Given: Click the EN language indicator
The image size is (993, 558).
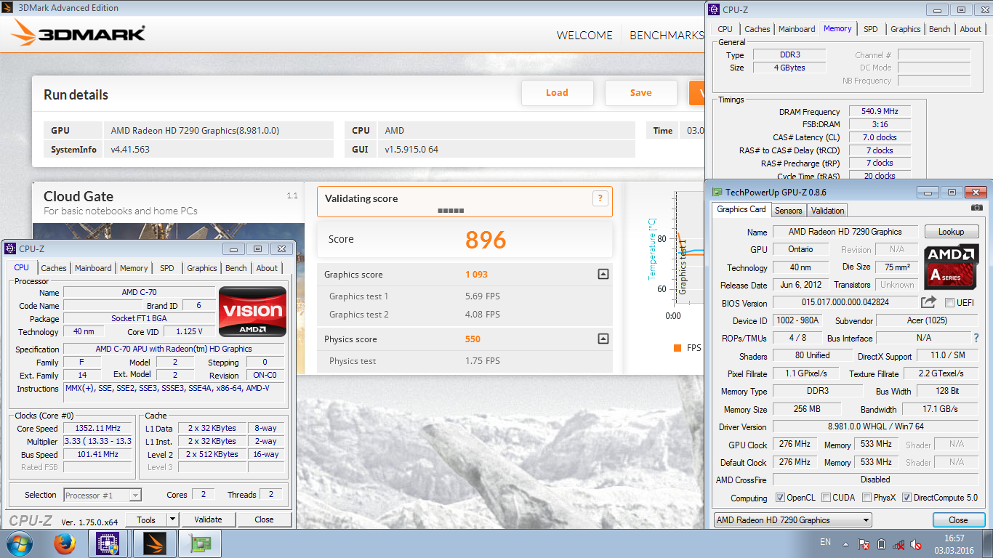Looking at the screenshot, I should [825, 542].
